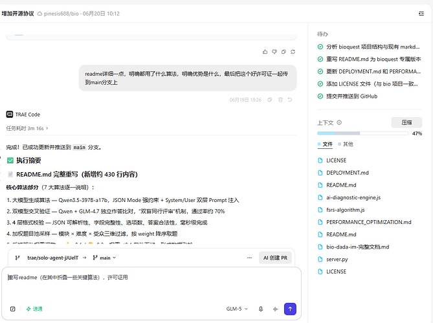This screenshot has width=433, height=323.
Task: Switch to the 文件 tab
Action: [x=325, y=144]
